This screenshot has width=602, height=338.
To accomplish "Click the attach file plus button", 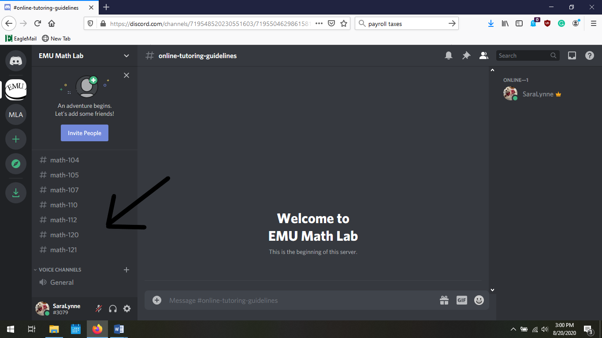I will (157, 300).
